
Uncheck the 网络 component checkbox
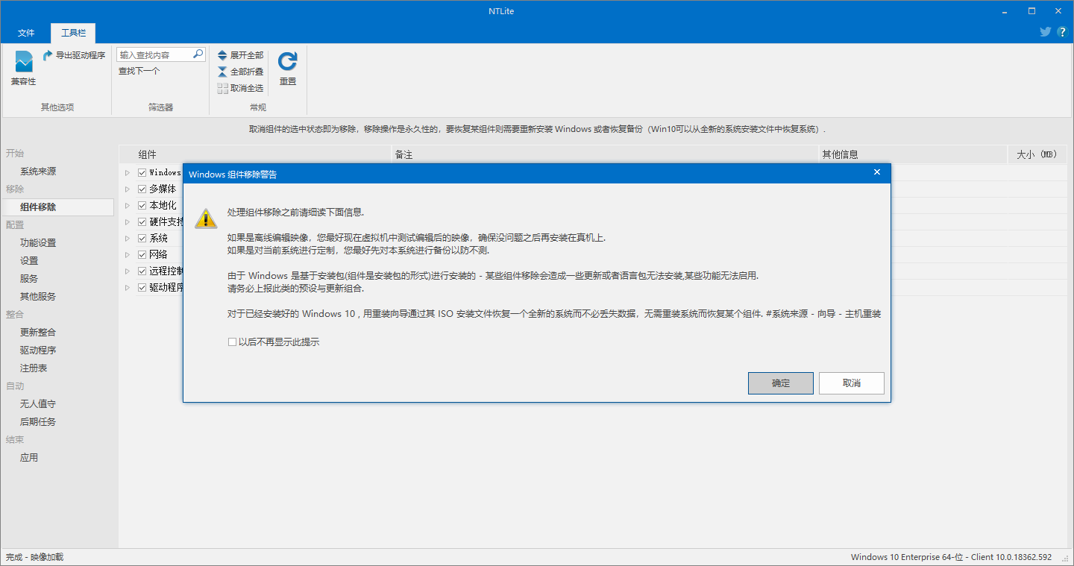click(142, 254)
